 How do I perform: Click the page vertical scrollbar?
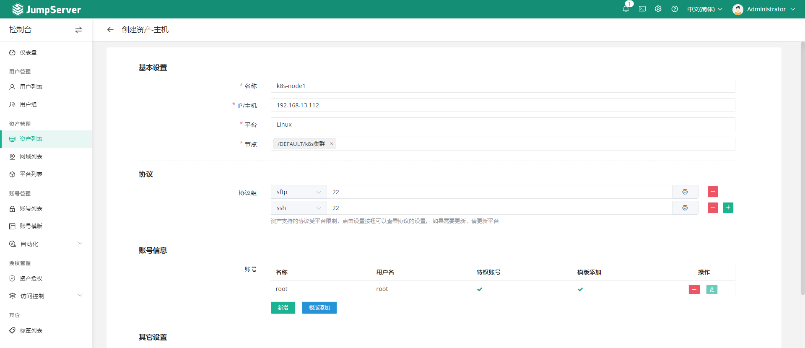pos(802,168)
